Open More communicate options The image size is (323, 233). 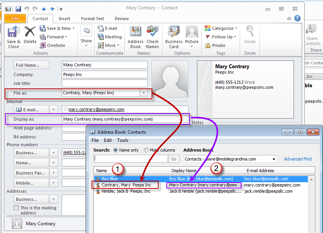click(109, 45)
